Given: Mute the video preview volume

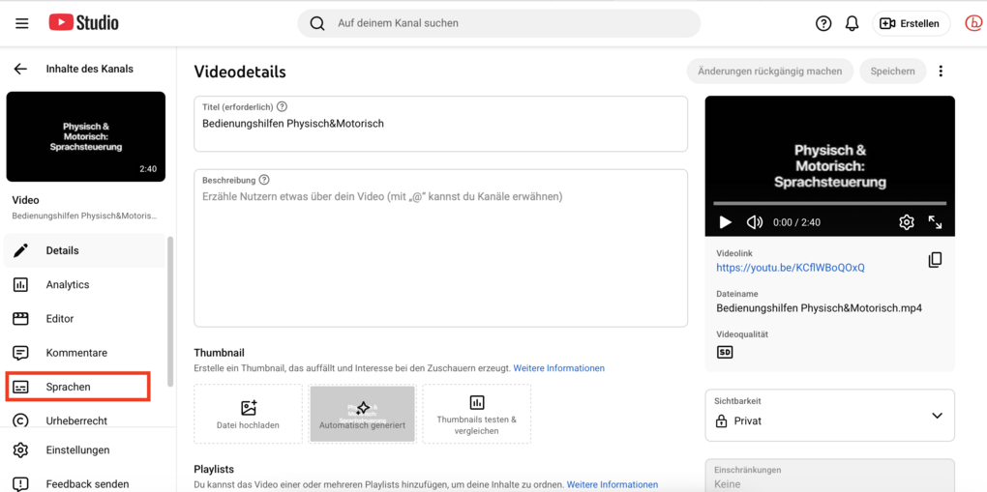Looking at the screenshot, I should 755,222.
